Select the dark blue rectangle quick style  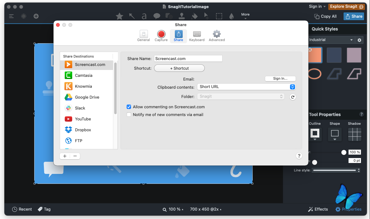coord(334,55)
